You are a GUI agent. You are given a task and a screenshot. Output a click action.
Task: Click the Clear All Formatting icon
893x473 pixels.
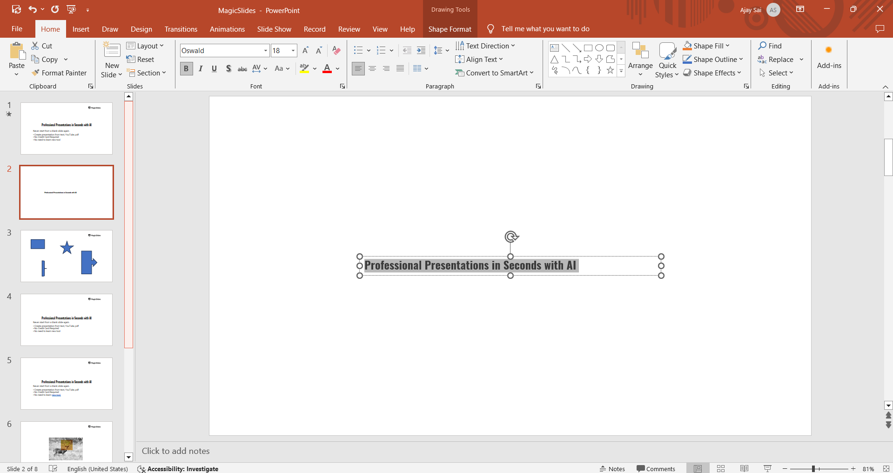point(336,51)
